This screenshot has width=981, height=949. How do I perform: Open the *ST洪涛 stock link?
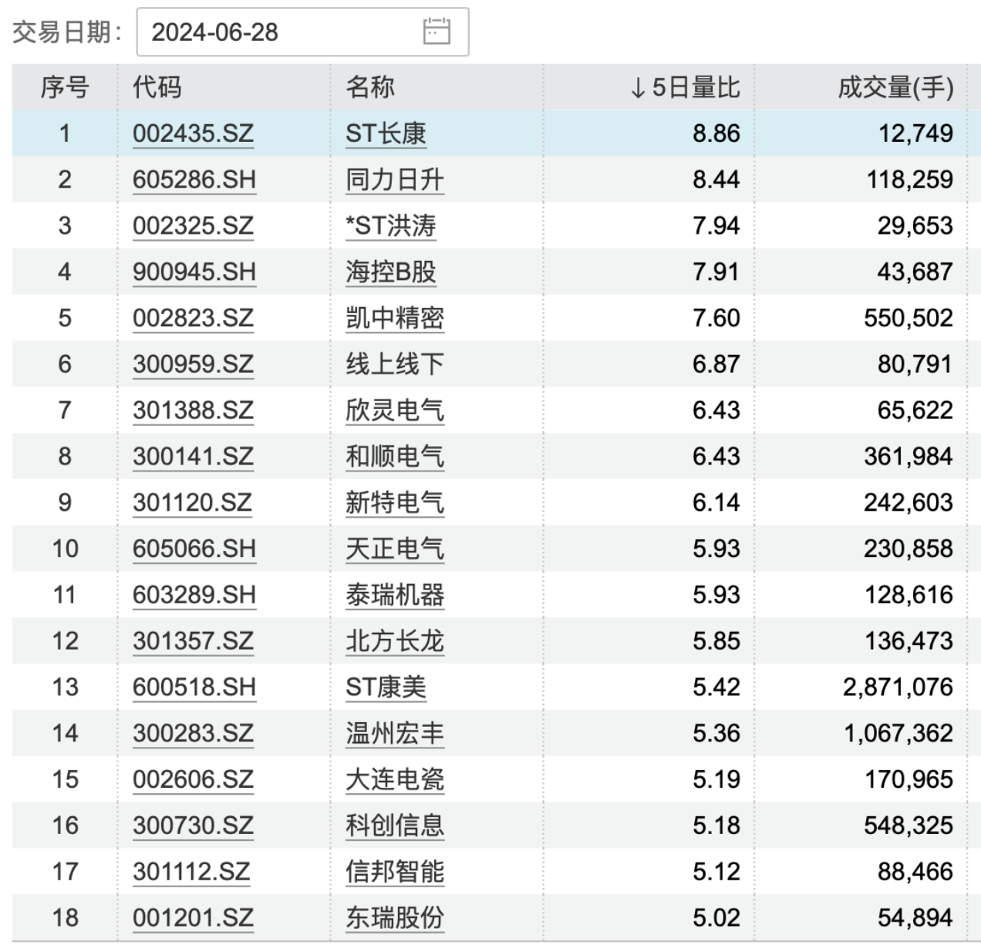point(391,226)
